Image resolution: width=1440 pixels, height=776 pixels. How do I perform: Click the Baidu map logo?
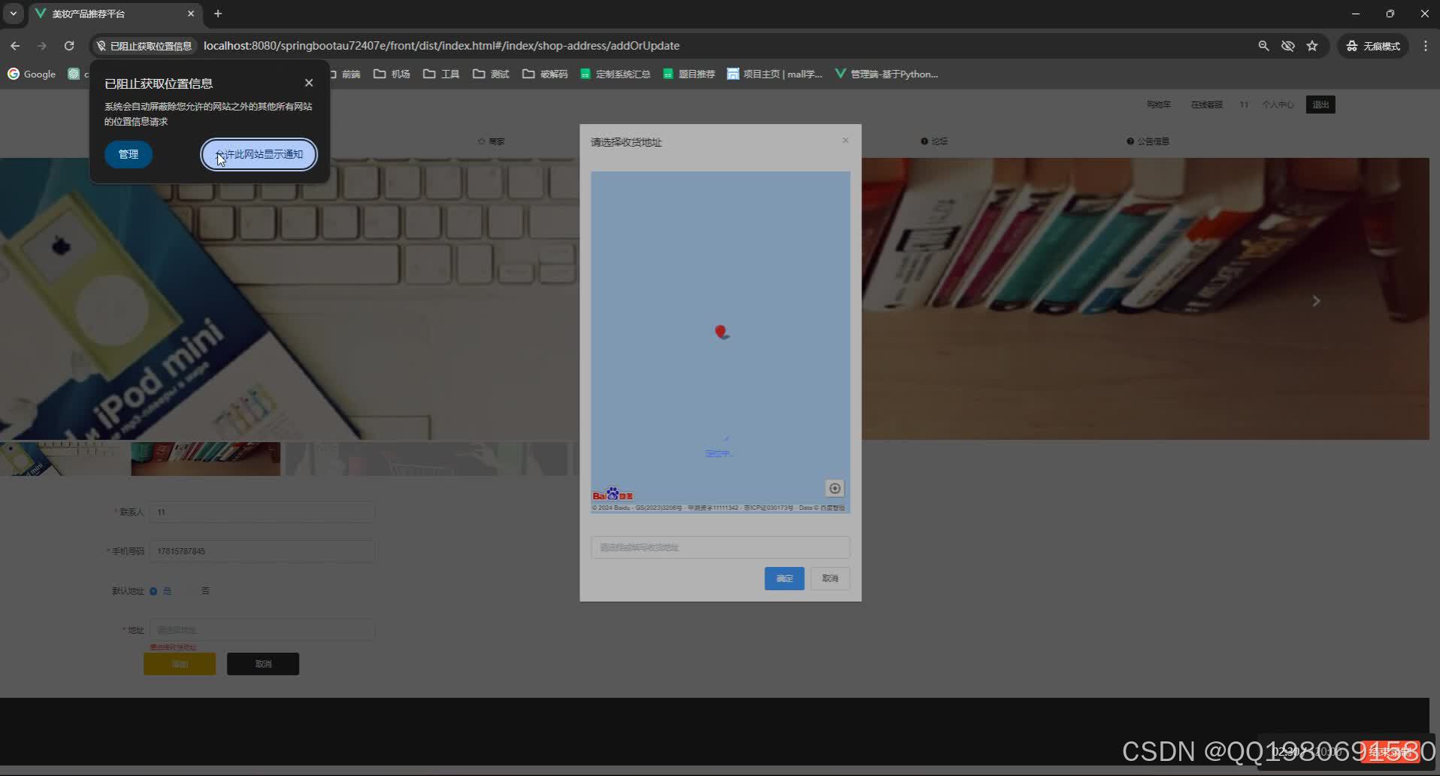tap(613, 494)
